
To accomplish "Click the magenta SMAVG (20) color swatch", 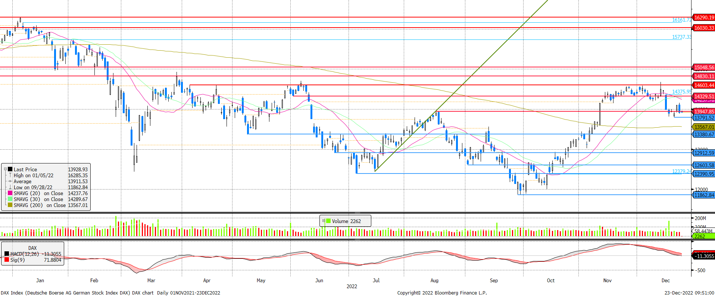I will point(10,193).
